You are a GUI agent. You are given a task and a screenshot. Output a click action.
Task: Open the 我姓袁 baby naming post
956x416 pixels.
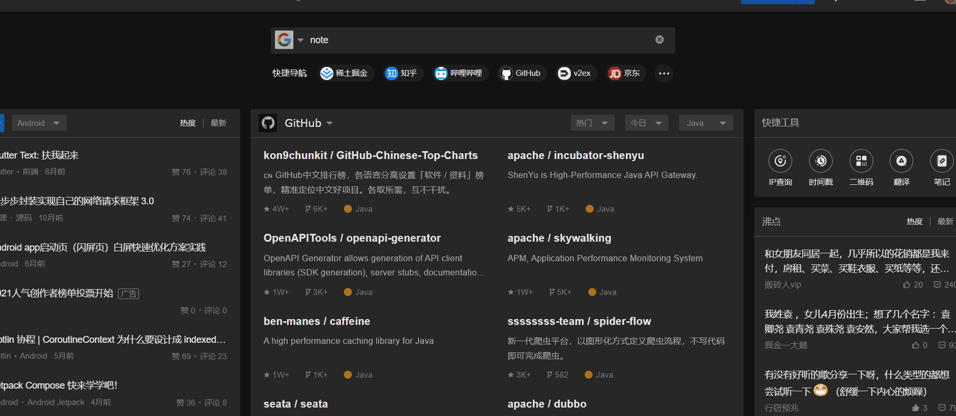pos(859,322)
